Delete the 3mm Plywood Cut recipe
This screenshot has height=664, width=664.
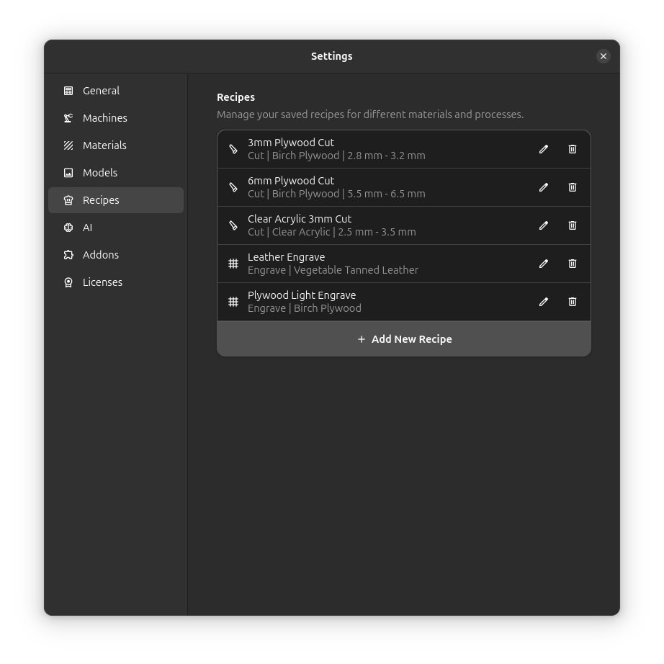[x=572, y=149]
